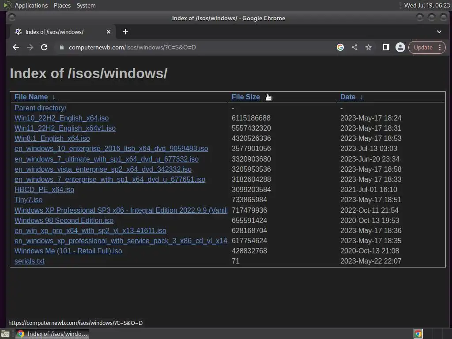Image resolution: width=452 pixels, height=339 pixels.
Task: Click the show desktop icon in taskbar
Action: [5, 334]
